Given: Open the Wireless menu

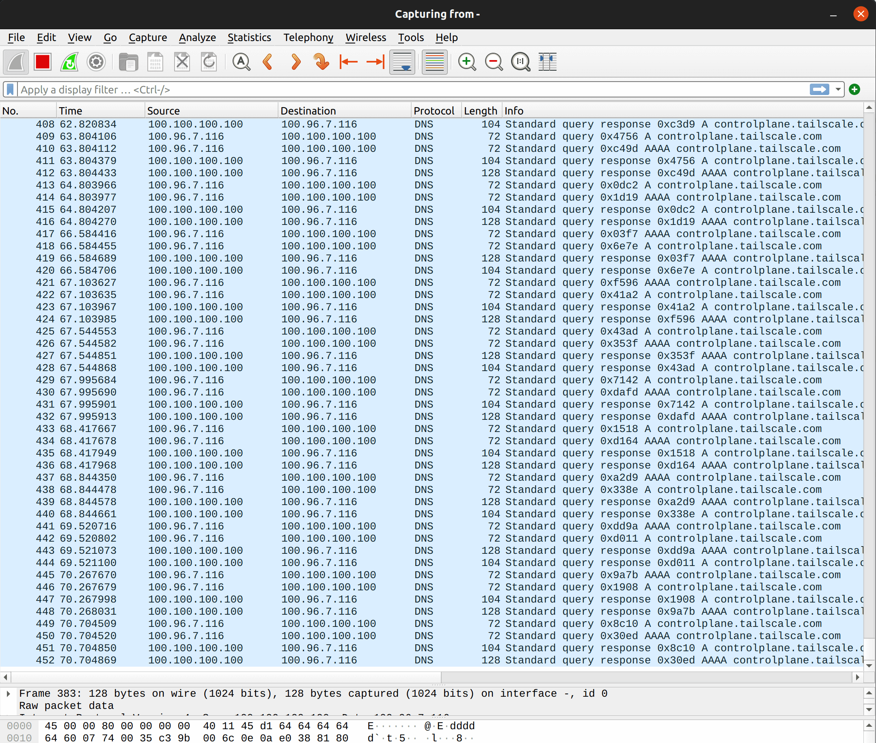Looking at the screenshot, I should [366, 37].
